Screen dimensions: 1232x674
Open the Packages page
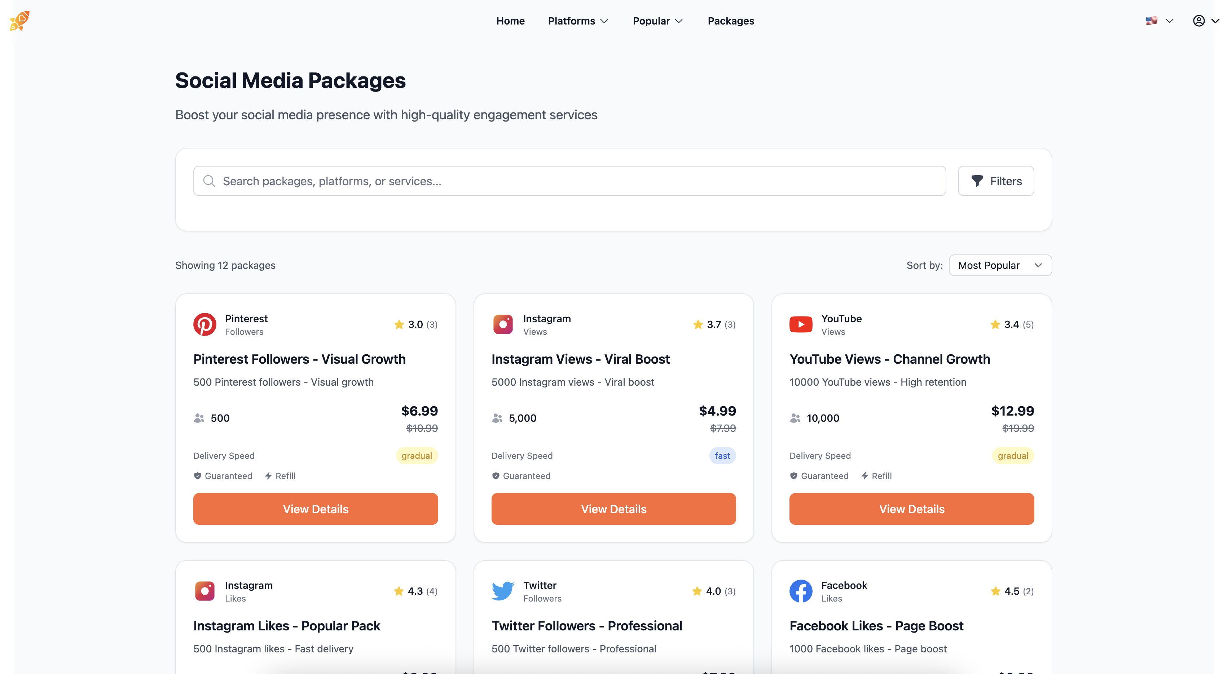[731, 21]
